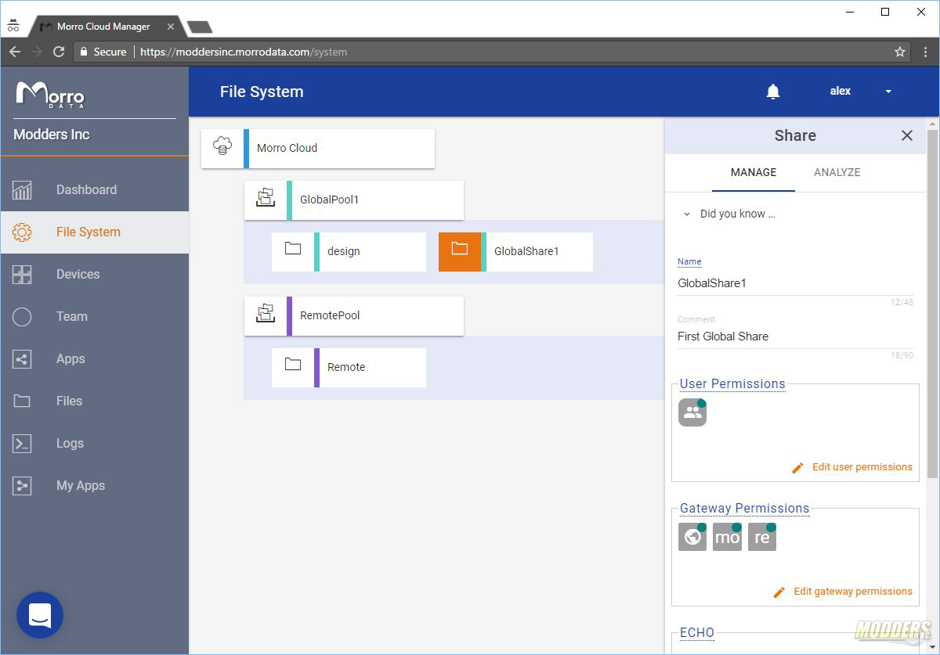Screen dimensions: 940x655
Task: Click the File System gear icon
Action: click(x=22, y=232)
